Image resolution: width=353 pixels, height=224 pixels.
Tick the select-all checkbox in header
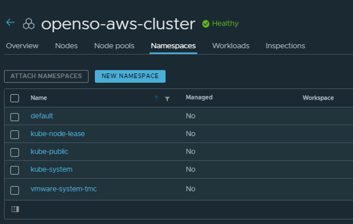pos(15,98)
